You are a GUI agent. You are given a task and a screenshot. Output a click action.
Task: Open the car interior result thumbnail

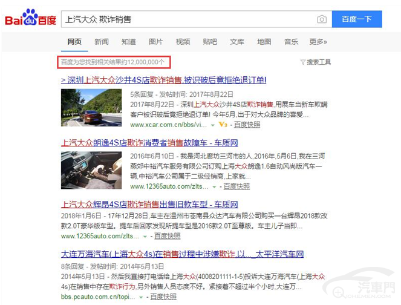click(x=91, y=170)
